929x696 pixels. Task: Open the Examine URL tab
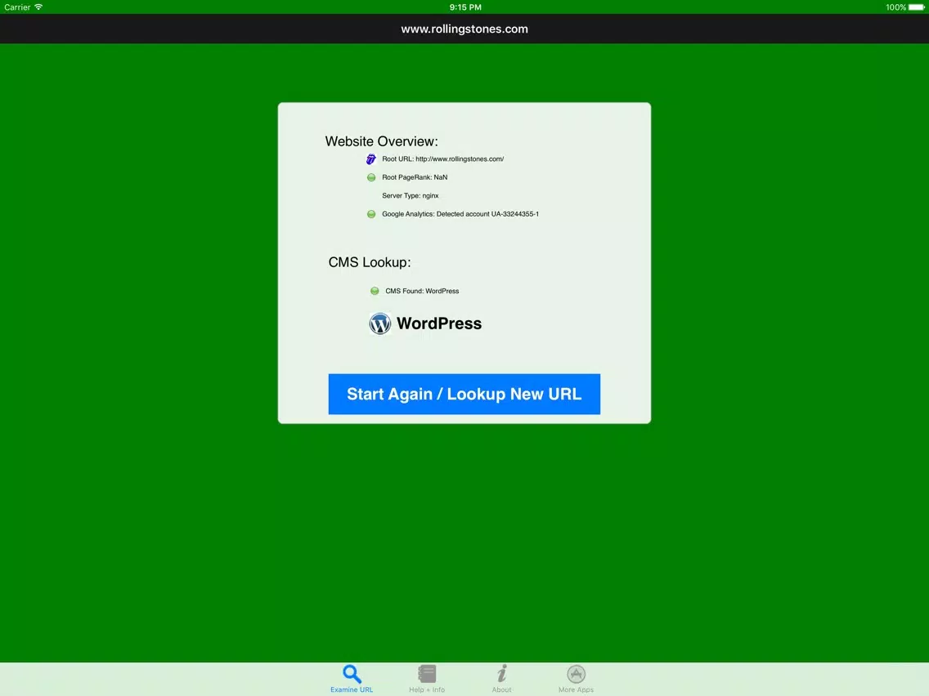pyautogui.click(x=352, y=678)
